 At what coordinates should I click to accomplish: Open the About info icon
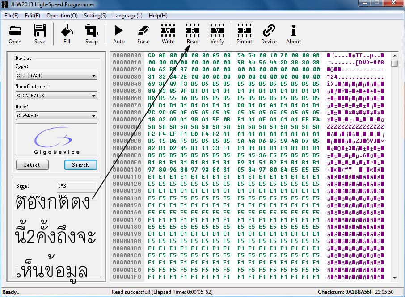tap(293, 34)
